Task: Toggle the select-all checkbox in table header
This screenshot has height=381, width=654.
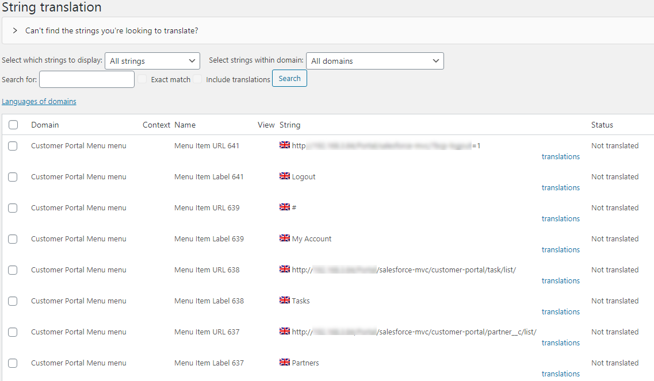Action: 13,125
